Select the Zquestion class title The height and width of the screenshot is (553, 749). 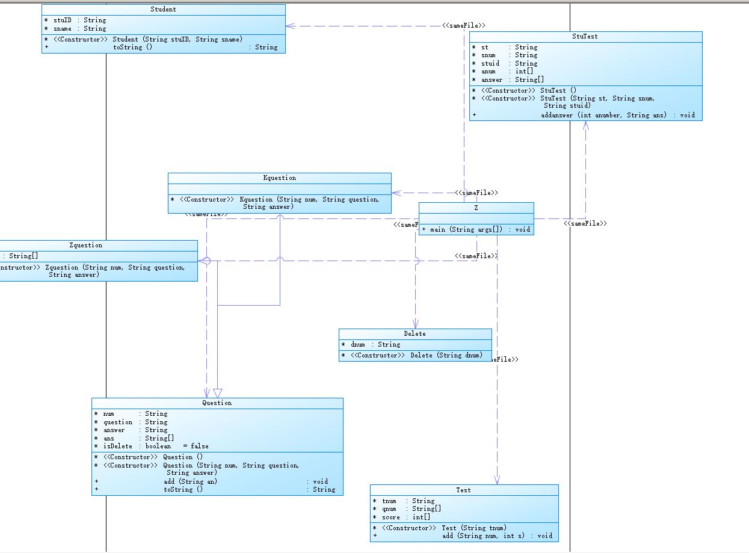tap(85, 246)
